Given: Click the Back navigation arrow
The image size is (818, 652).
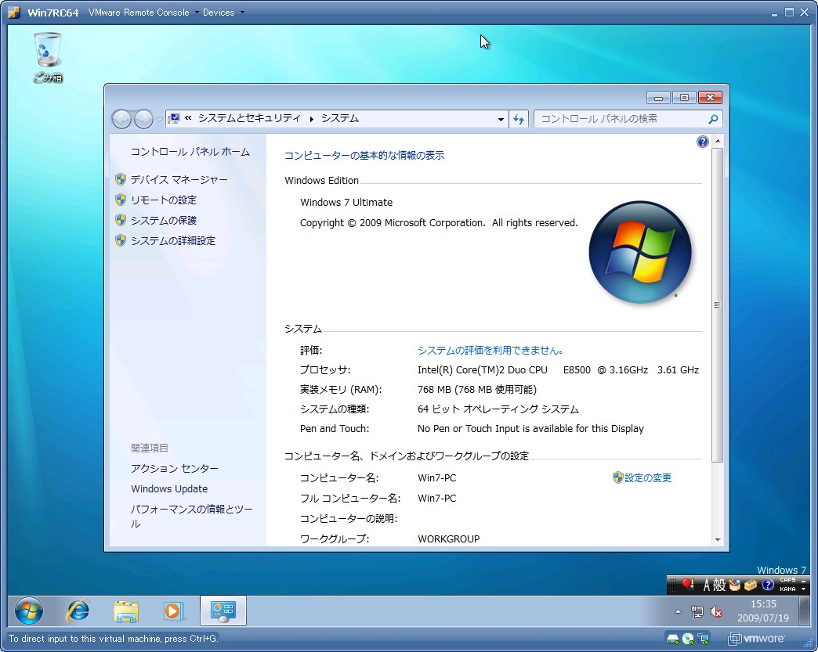Looking at the screenshot, I should (121, 119).
